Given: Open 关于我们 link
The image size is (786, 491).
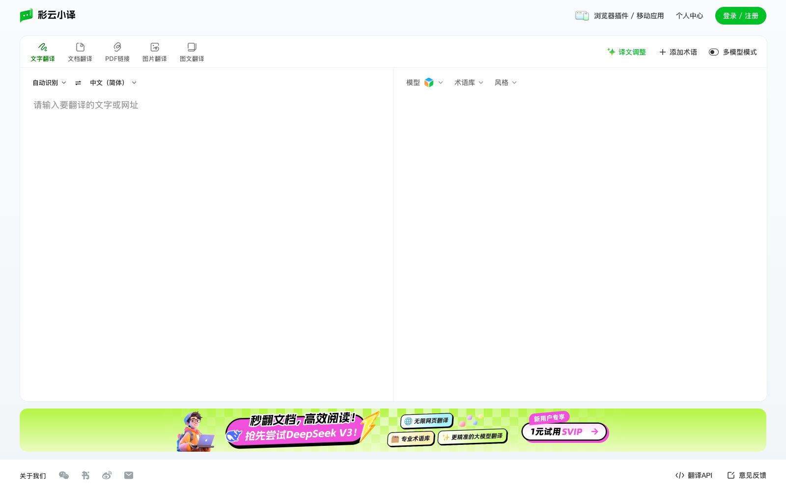Looking at the screenshot, I should (x=33, y=476).
